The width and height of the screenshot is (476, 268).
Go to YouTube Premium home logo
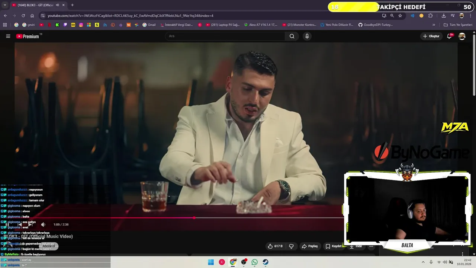tap(28, 36)
